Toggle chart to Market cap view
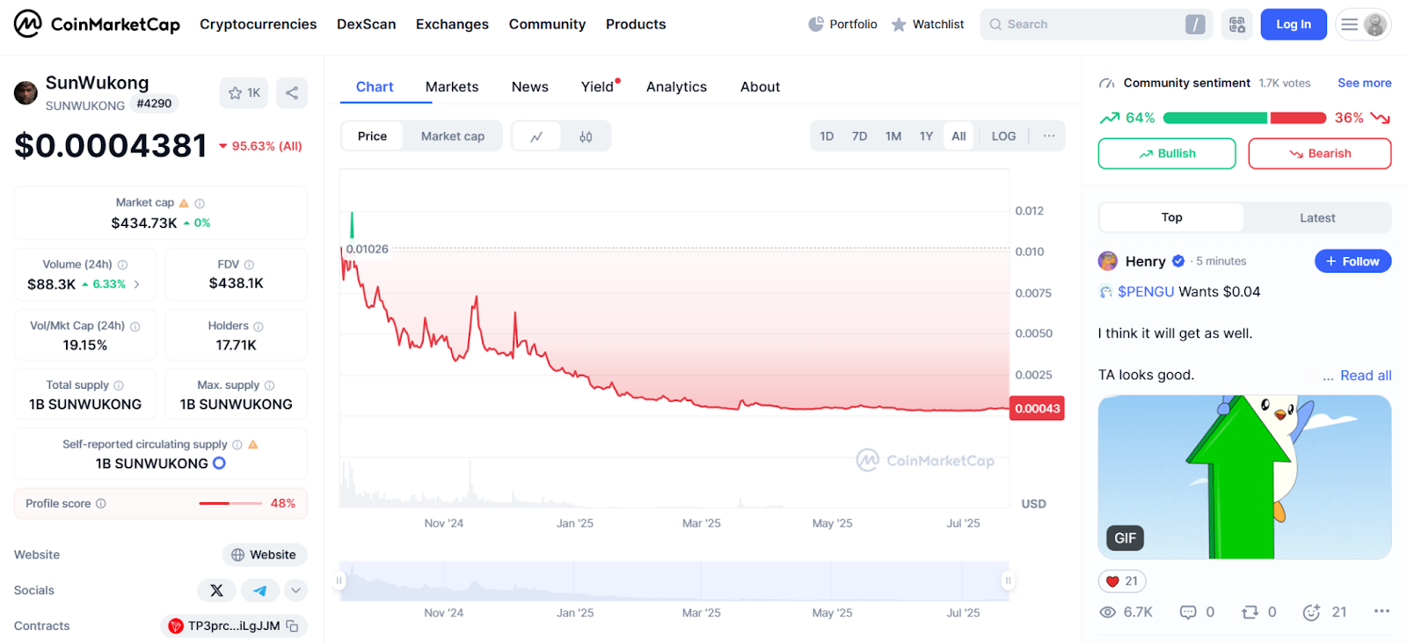This screenshot has width=1407, height=643. point(452,136)
